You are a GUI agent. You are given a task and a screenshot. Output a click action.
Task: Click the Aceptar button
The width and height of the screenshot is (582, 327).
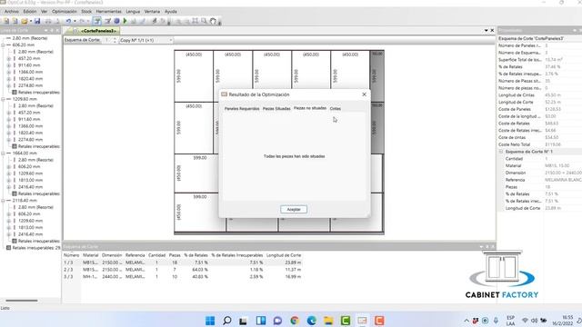pos(294,210)
